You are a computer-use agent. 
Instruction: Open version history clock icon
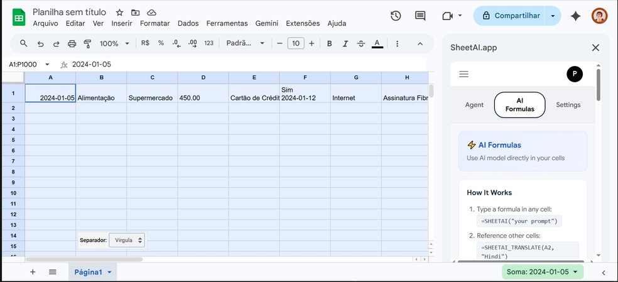[x=395, y=16]
